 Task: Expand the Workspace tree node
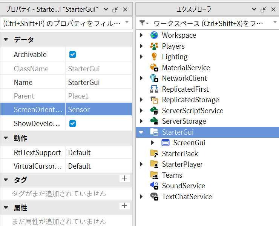coord(141,35)
